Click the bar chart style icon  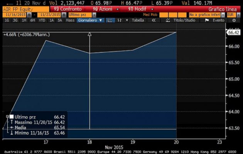120,20
